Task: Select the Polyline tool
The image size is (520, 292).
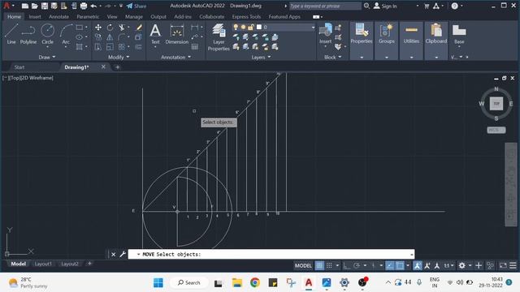Action: [x=28, y=34]
